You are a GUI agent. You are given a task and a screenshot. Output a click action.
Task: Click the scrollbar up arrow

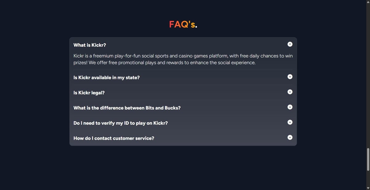point(368,2)
